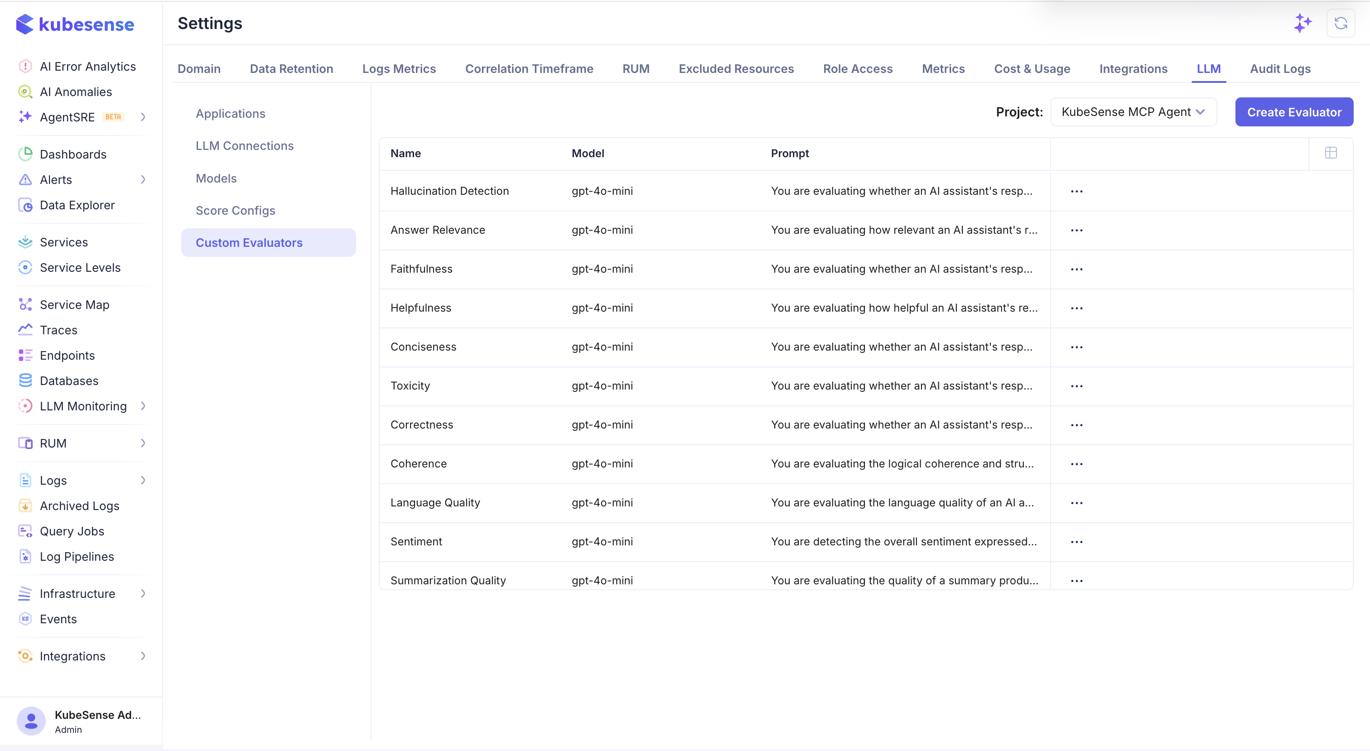This screenshot has height=751, width=1370.
Task: Open Score Configs settings section
Action: 236,211
